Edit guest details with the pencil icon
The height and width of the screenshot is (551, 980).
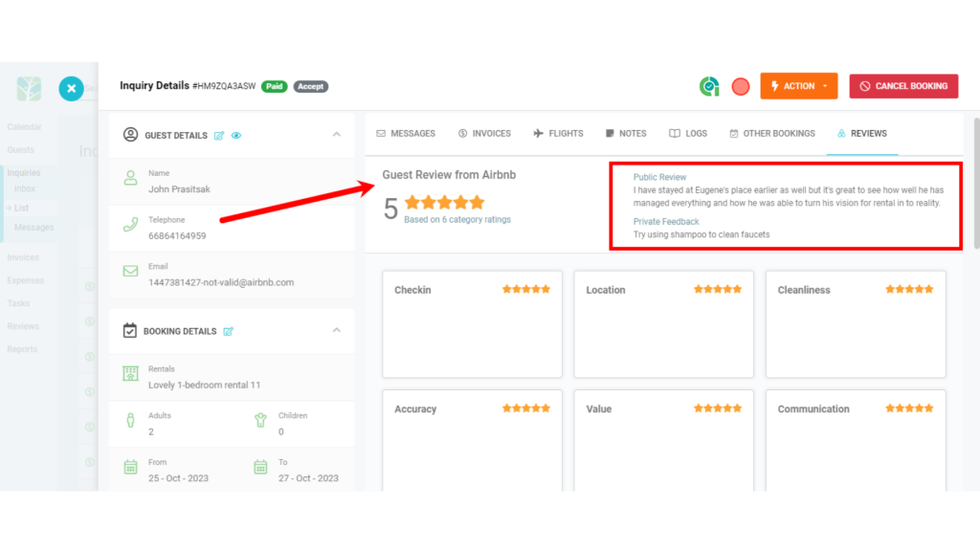[x=219, y=136]
